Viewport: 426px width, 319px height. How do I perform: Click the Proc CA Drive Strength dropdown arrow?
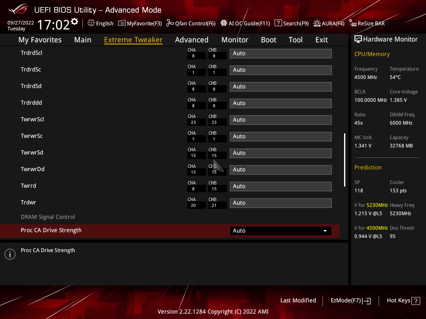pyautogui.click(x=325, y=231)
